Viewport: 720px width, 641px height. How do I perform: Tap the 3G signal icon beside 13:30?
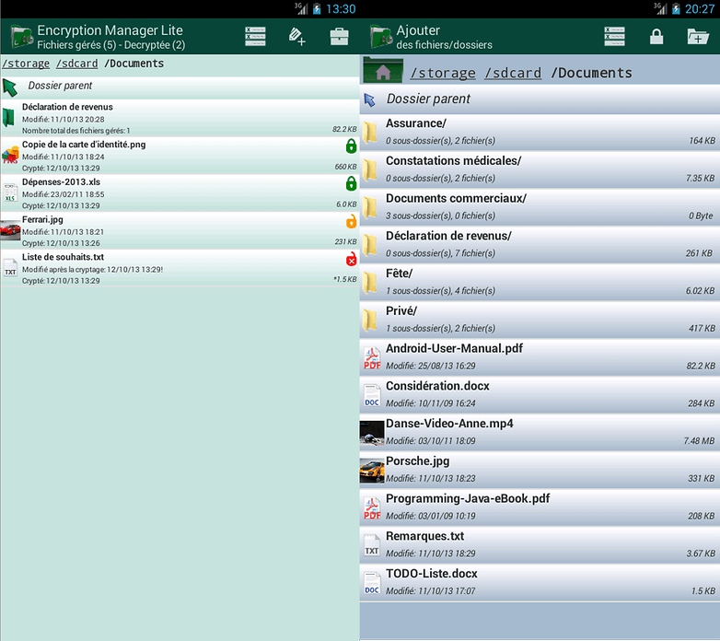pos(301,8)
